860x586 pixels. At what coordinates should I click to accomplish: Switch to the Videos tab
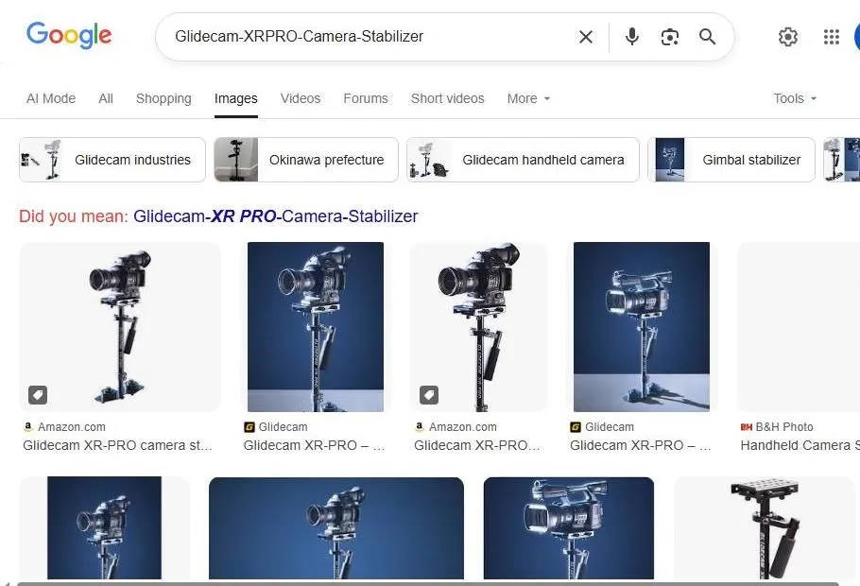click(x=300, y=98)
